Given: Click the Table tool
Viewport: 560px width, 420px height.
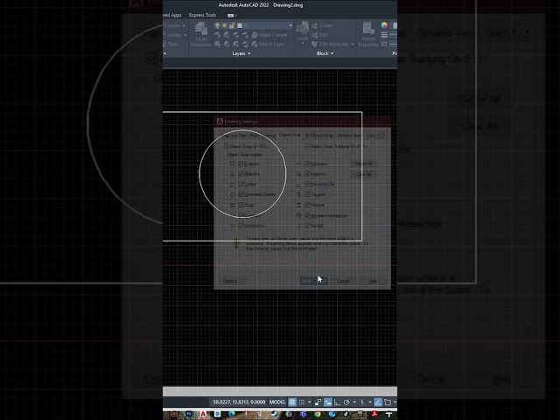Looking at the screenshot, I should pyautogui.click(x=171, y=45).
